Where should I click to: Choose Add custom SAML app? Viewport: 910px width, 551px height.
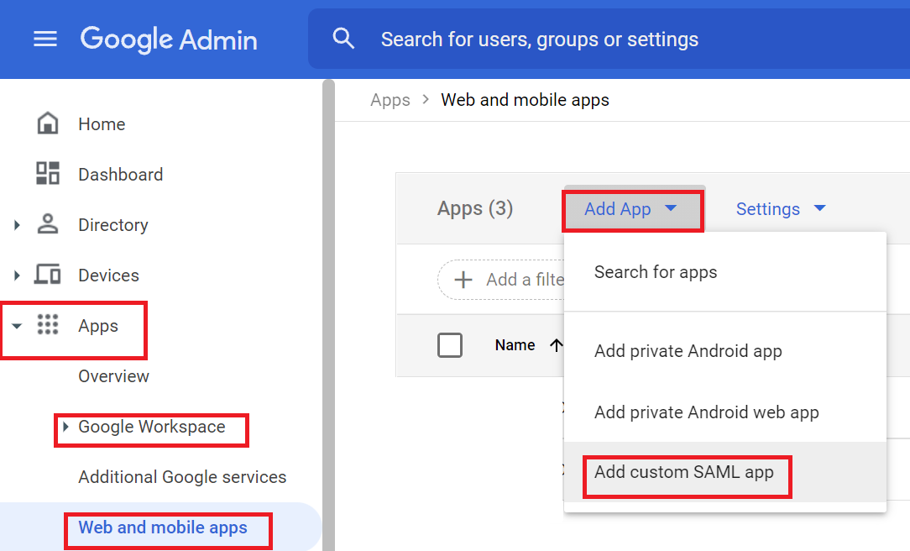(x=724, y=472)
